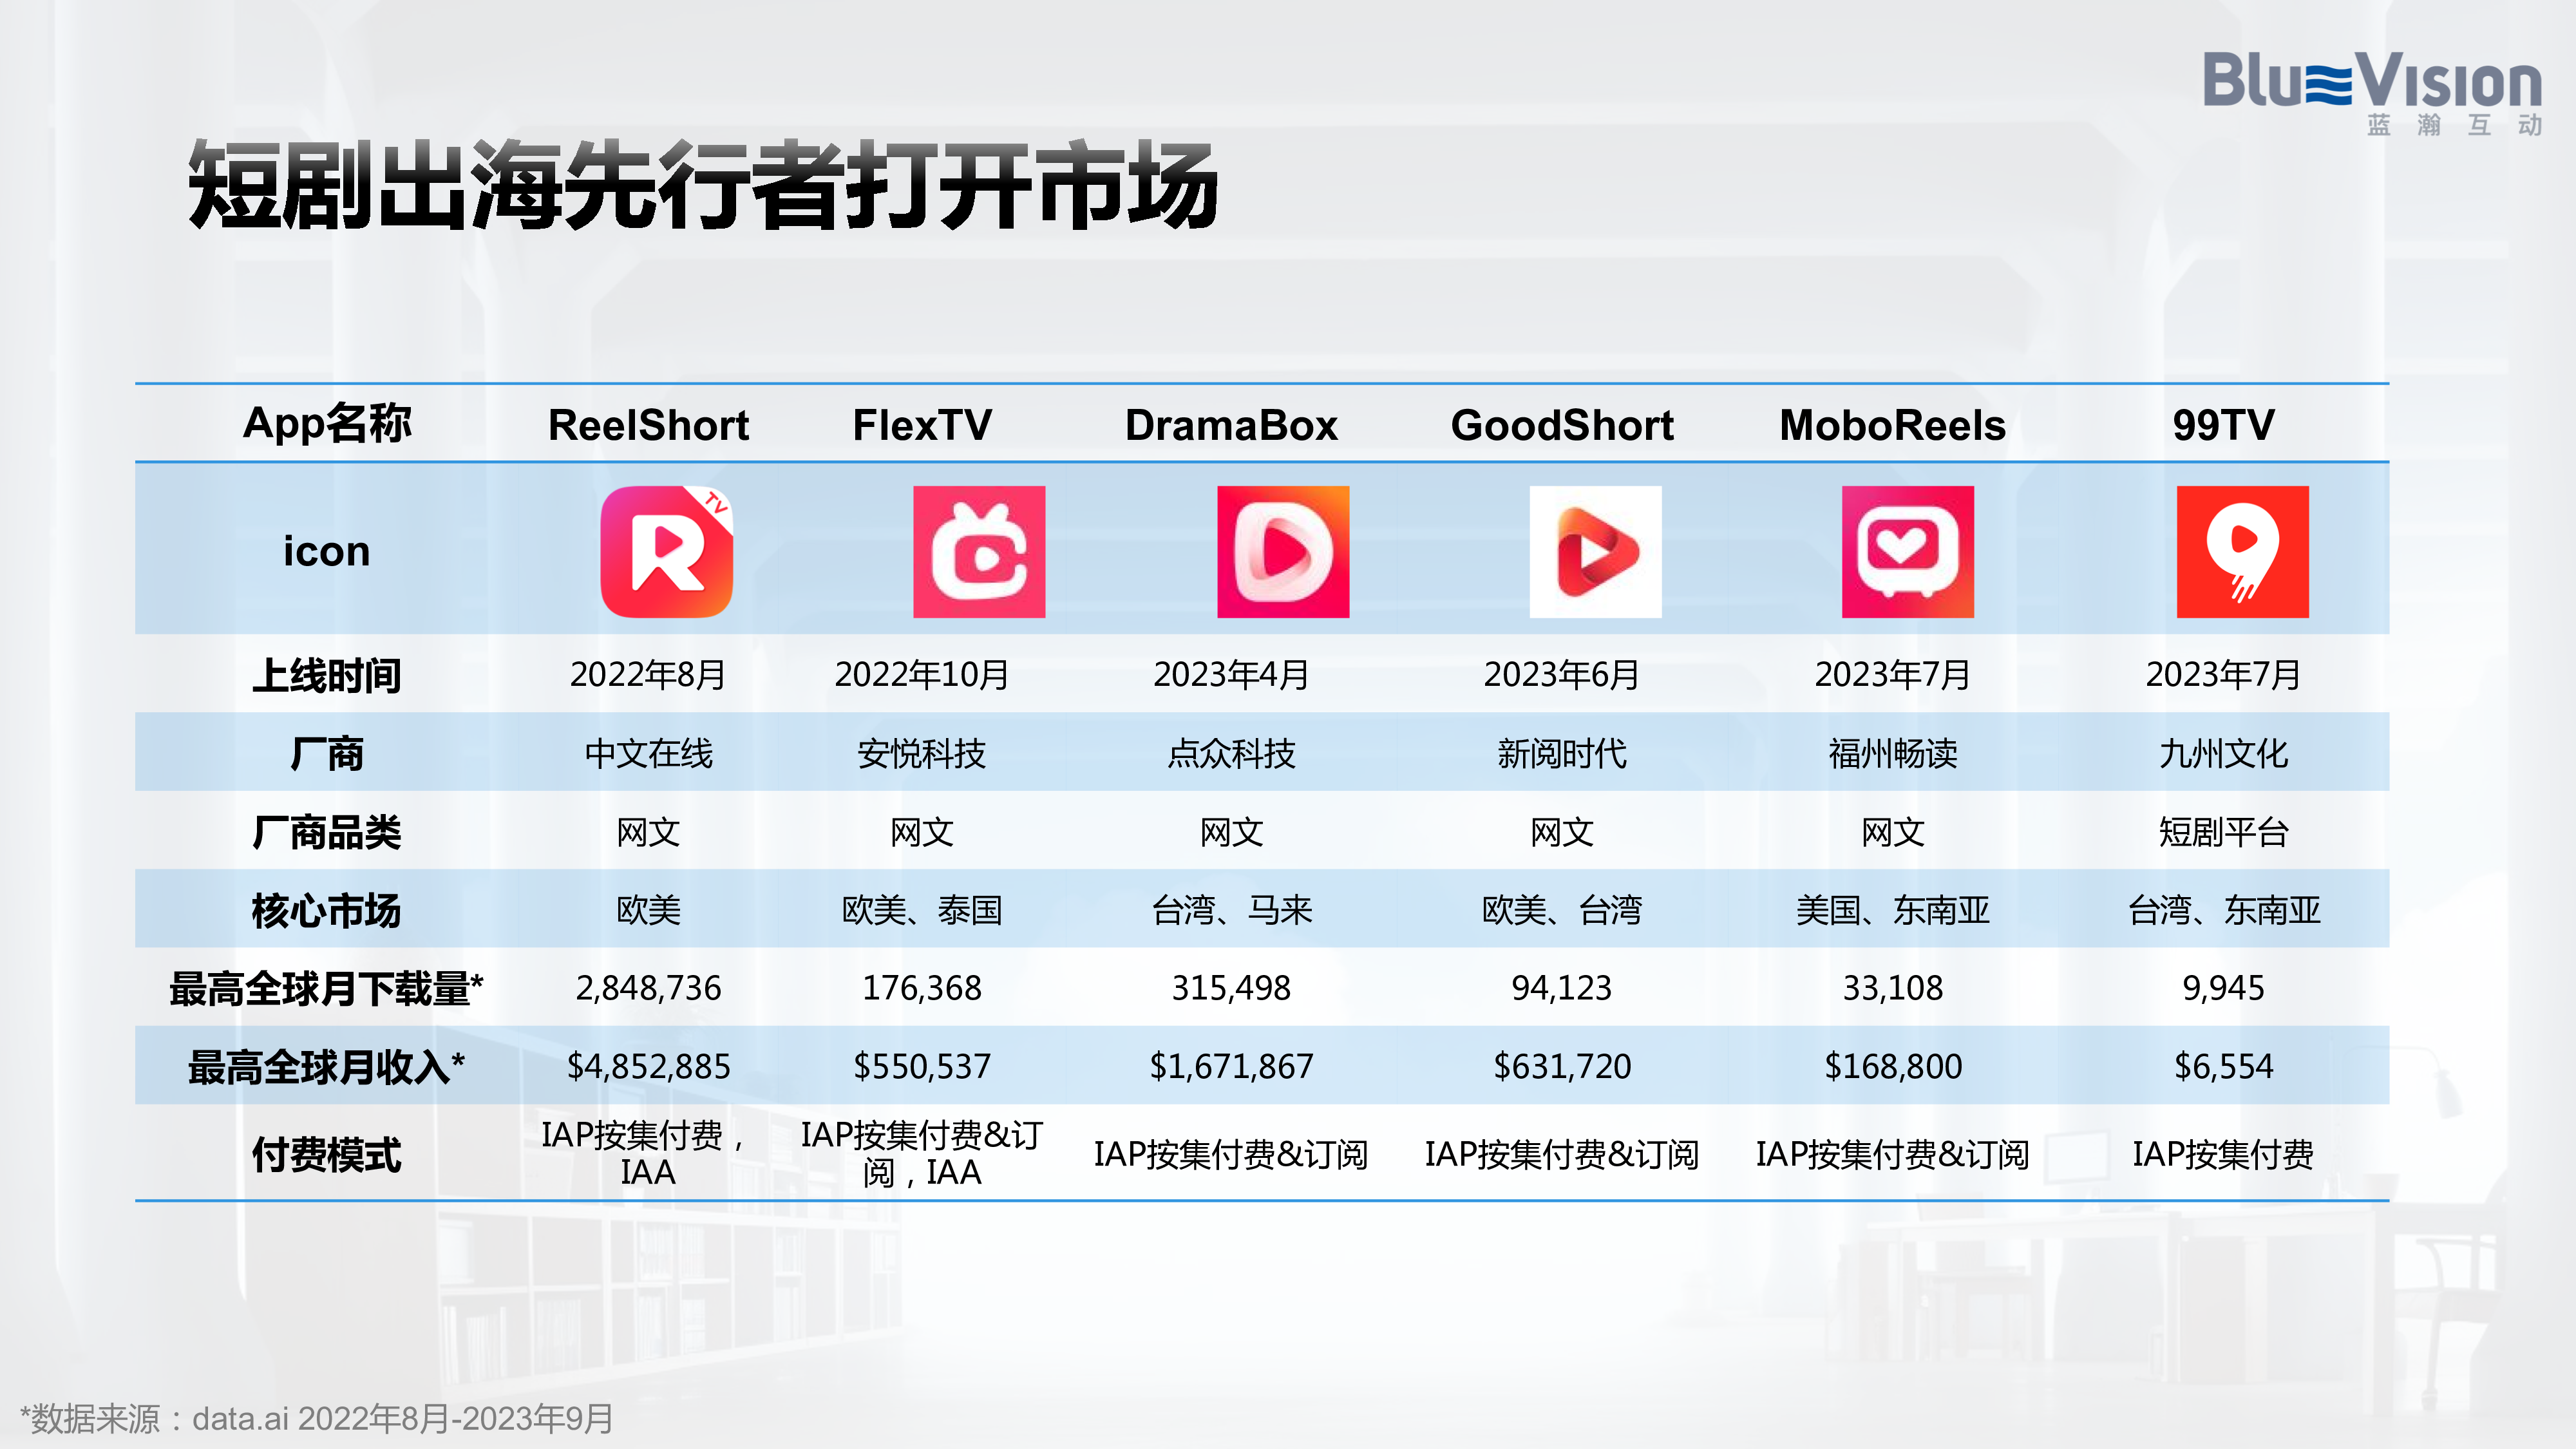The image size is (2576, 1449).
Task: Click the vendor cell 安悦科技
Action: (922, 753)
